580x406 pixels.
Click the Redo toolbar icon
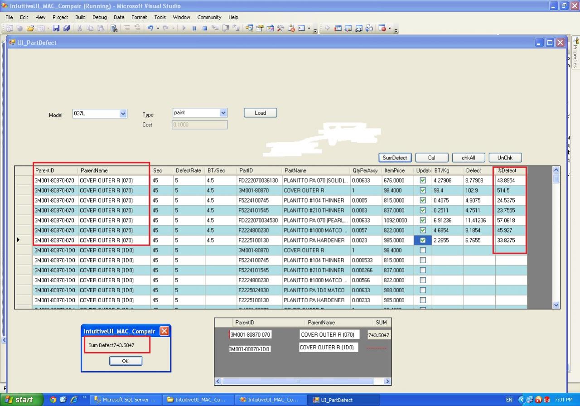(166, 28)
